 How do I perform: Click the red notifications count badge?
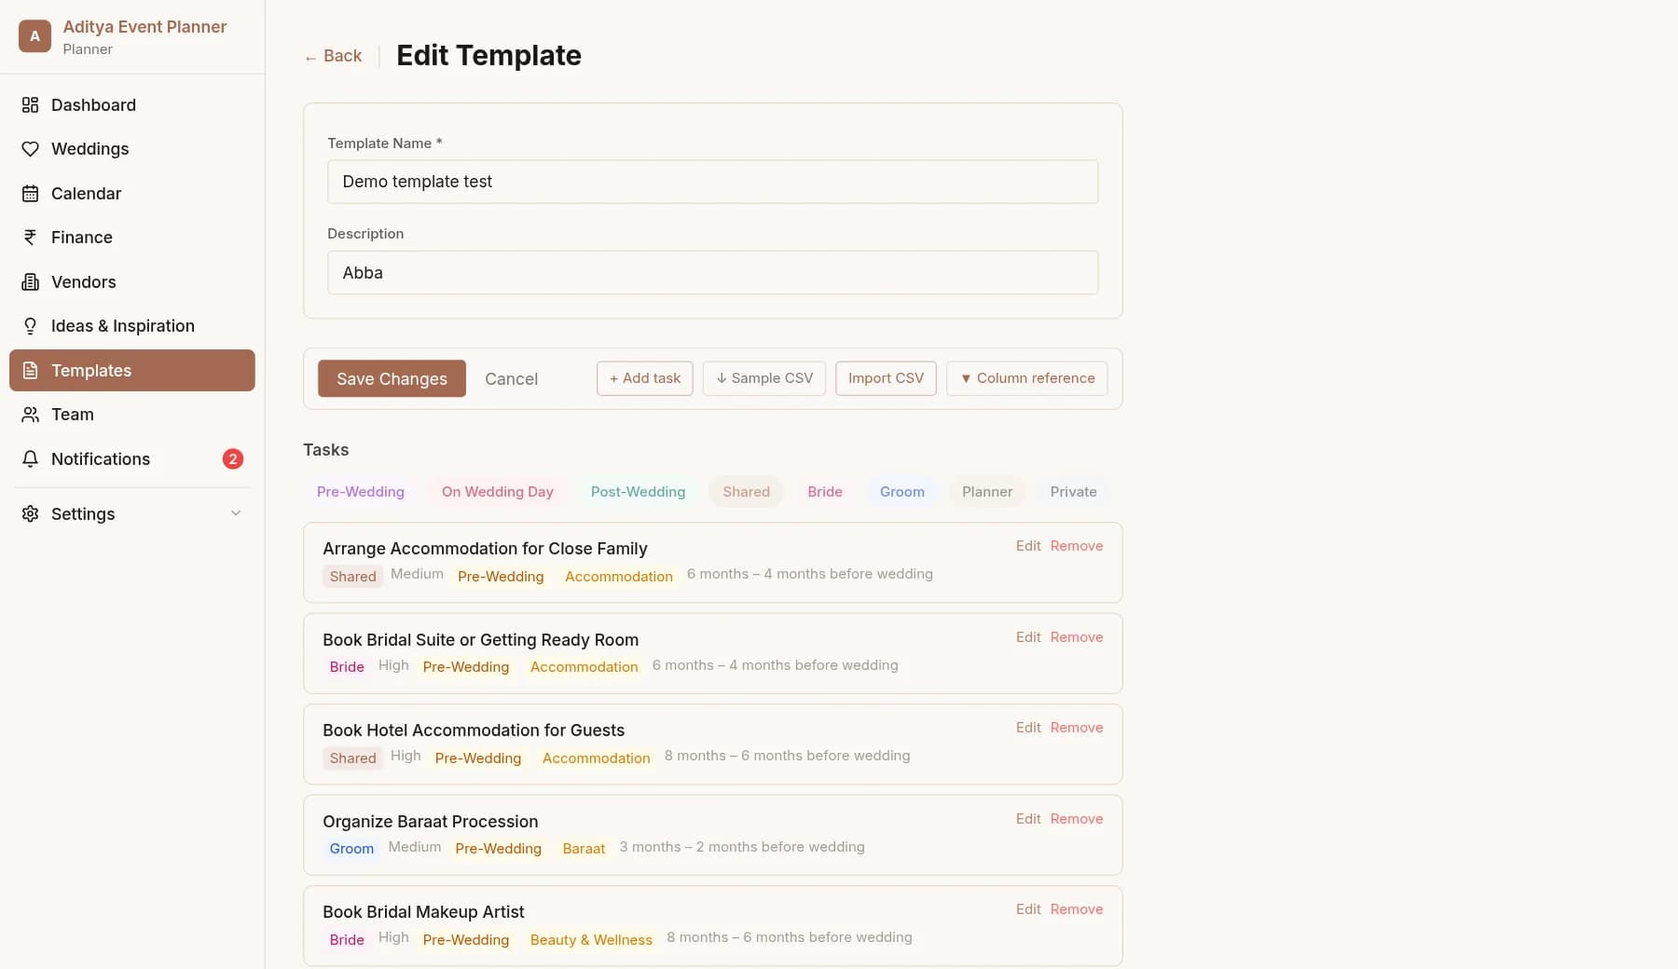(x=232, y=458)
